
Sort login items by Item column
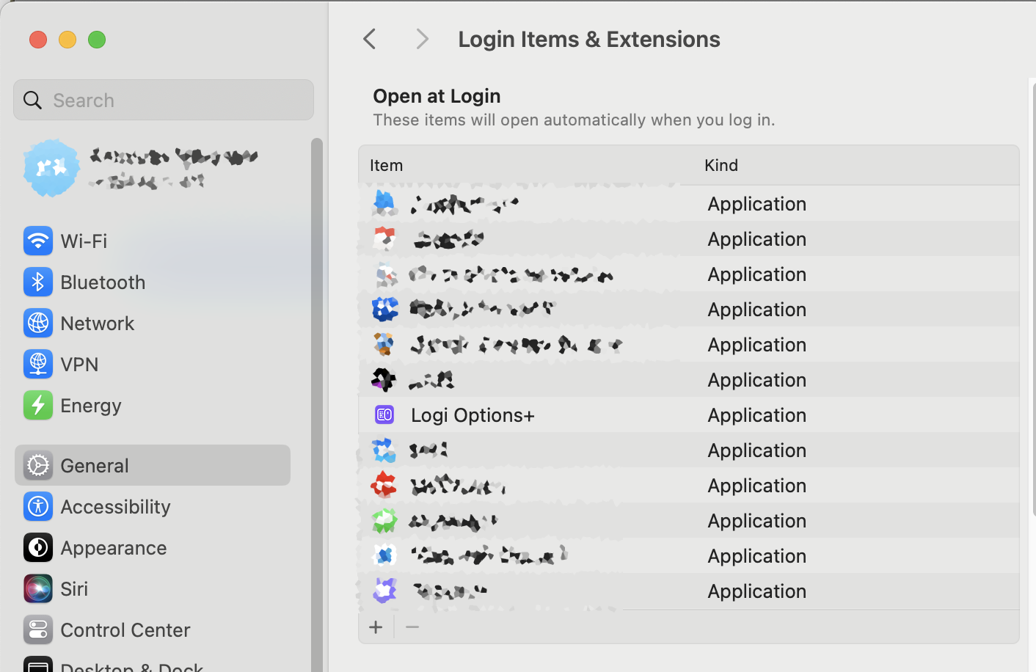click(387, 165)
